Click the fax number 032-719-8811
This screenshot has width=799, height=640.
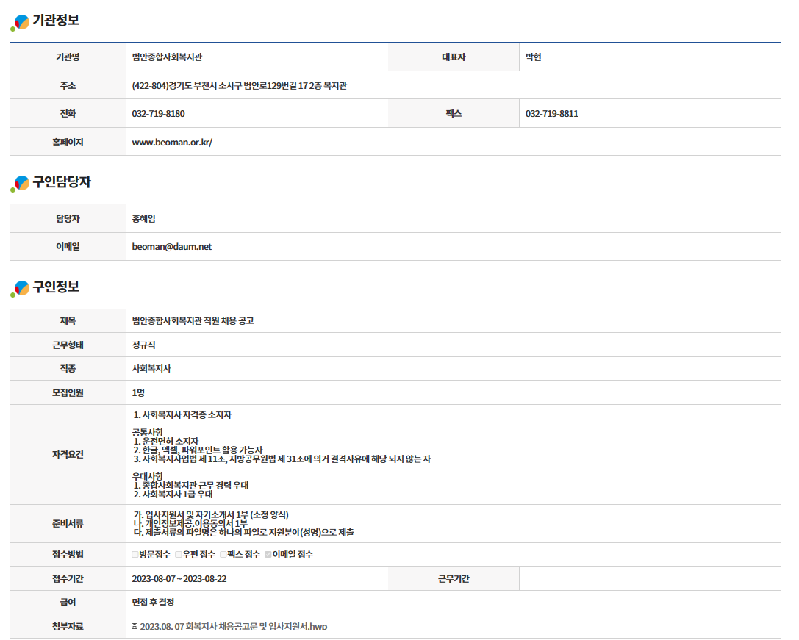click(x=551, y=114)
